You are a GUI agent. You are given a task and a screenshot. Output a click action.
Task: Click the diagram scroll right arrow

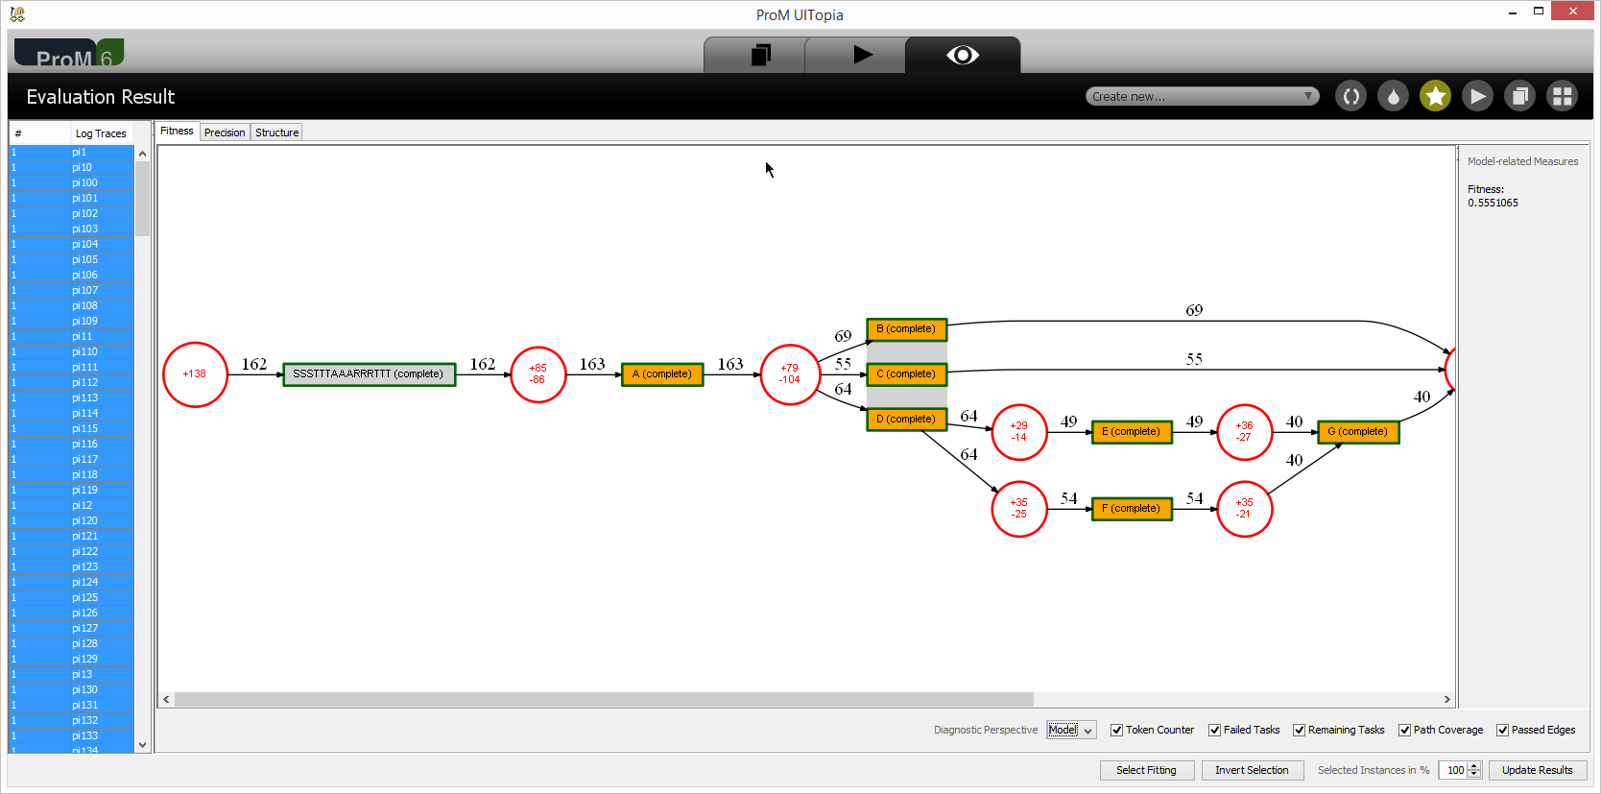click(x=1447, y=699)
